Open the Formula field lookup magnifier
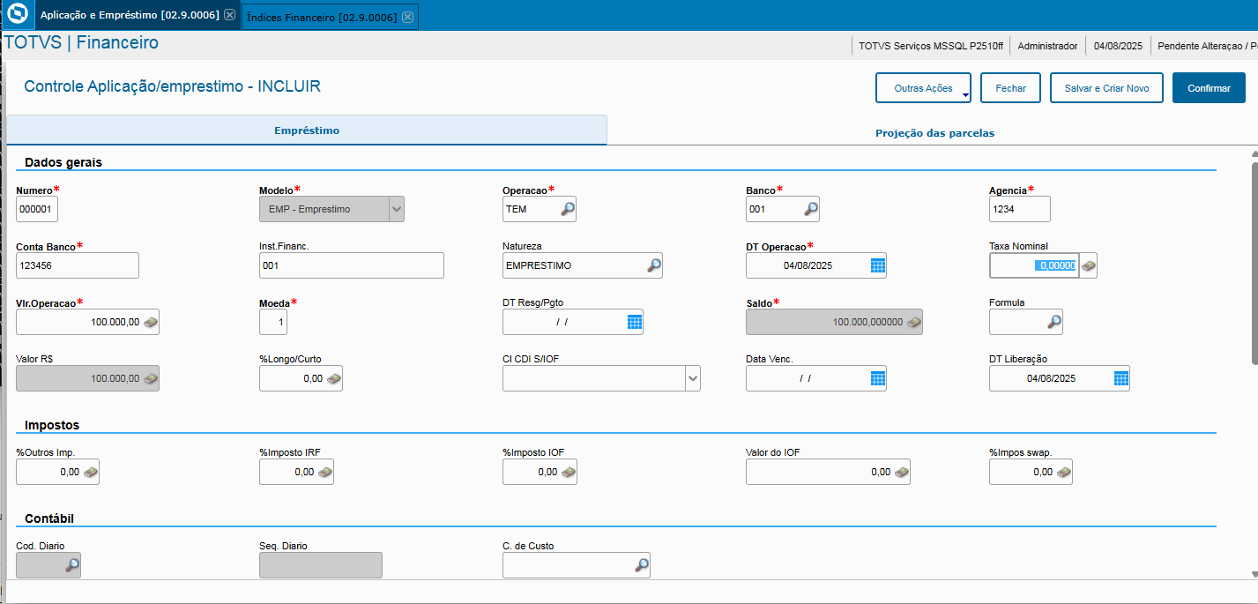The height and width of the screenshot is (604, 1258). pyautogui.click(x=1054, y=322)
